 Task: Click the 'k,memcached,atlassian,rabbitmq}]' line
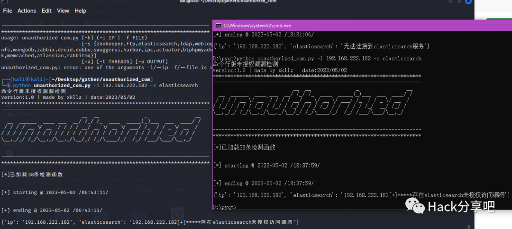click(x=49, y=56)
